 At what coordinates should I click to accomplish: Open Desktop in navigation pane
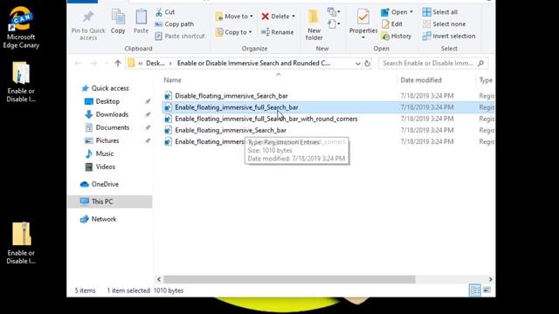(107, 101)
